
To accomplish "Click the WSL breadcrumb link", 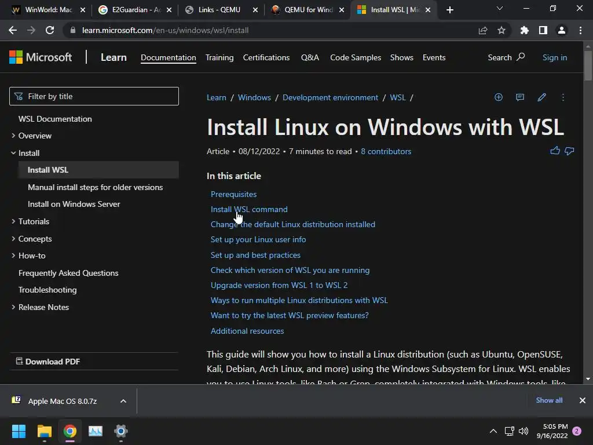I will pyautogui.click(x=397, y=97).
